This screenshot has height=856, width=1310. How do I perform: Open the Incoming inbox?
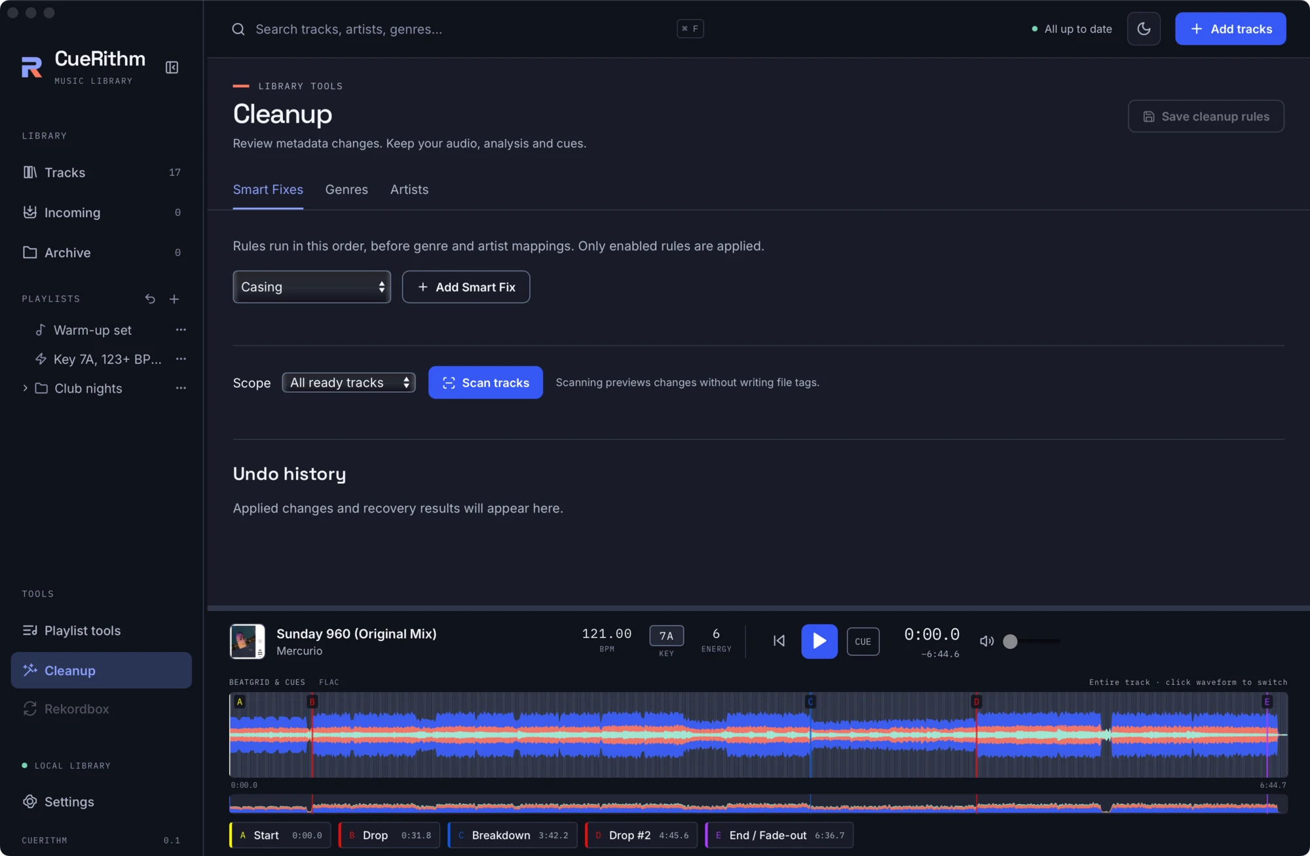pos(102,212)
